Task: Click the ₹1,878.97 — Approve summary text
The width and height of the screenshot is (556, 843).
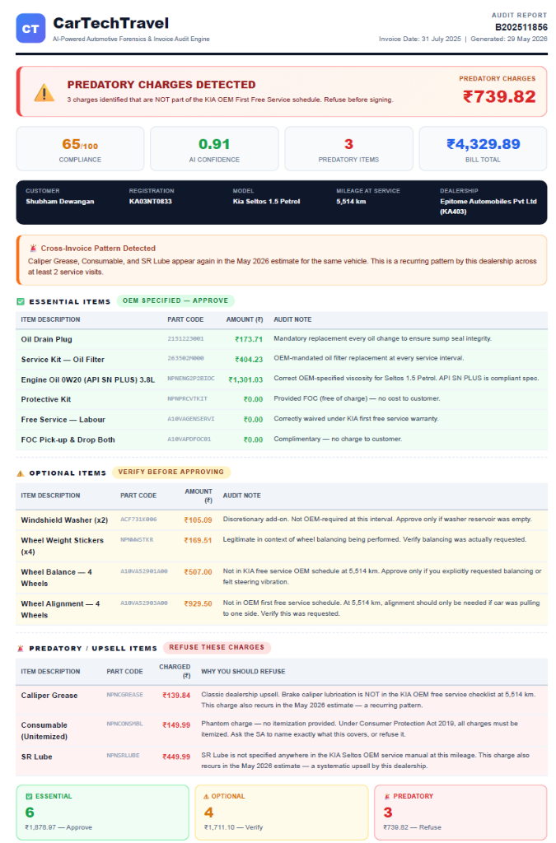Action: pyautogui.click(x=58, y=827)
